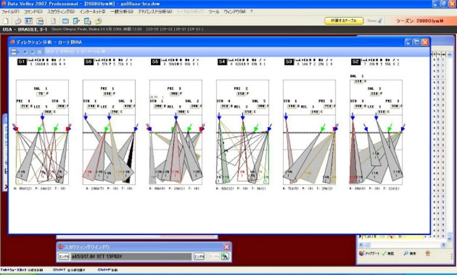Click the エンドN button left of the code field
457x275 pixels.
click(64, 257)
